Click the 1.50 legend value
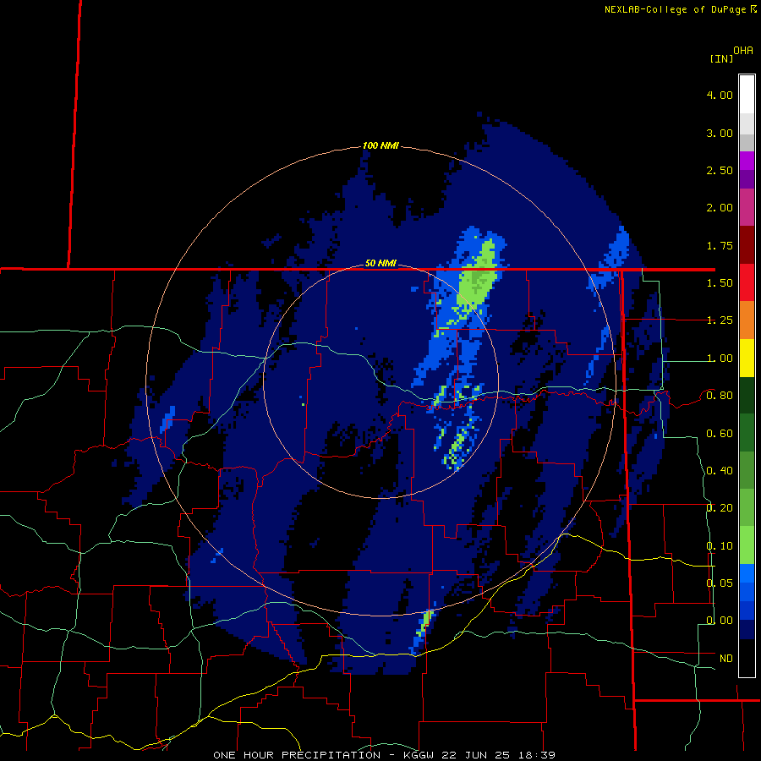The height and width of the screenshot is (761, 761). (x=720, y=283)
